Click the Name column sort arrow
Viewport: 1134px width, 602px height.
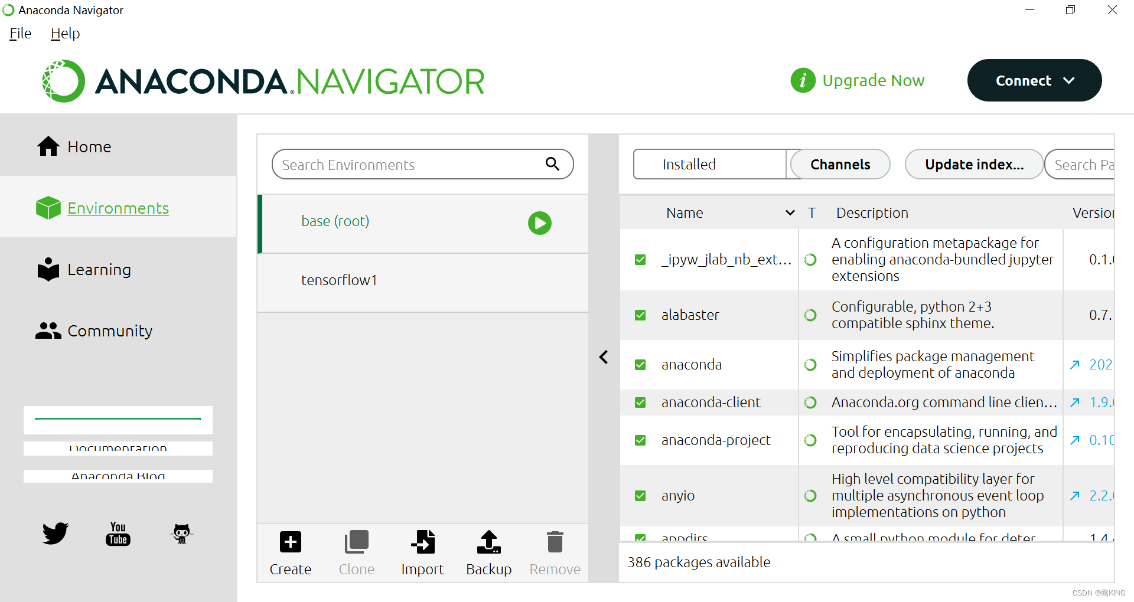tap(790, 213)
